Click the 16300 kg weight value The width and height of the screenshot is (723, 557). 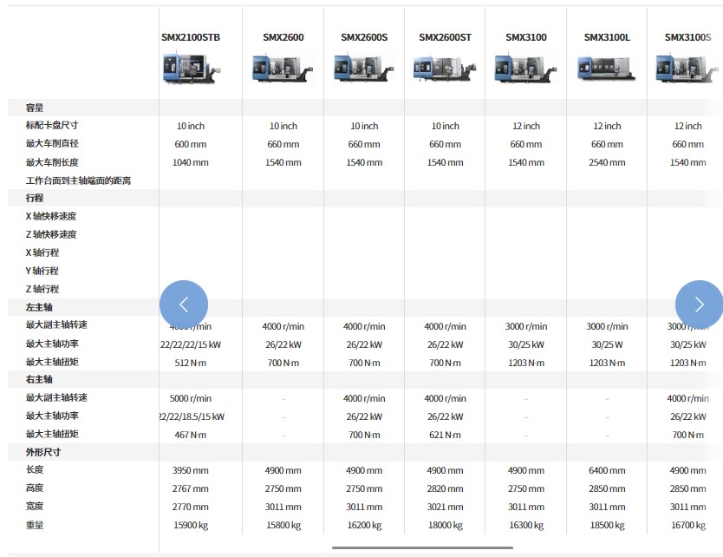[x=526, y=525]
